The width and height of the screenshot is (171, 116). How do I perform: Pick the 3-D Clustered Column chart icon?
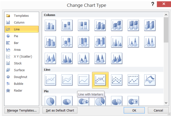point(100,25)
